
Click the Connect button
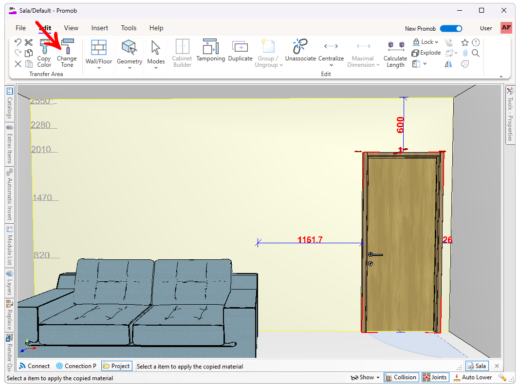tap(35, 366)
